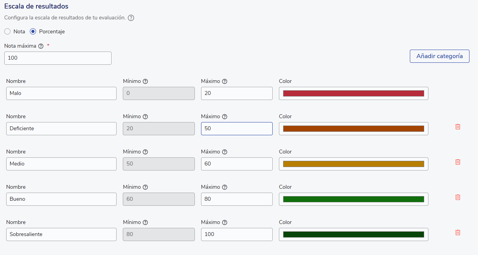Click the Máximo field showing 100 for Sobresaliente
The image size is (478, 255).
pos(237,234)
